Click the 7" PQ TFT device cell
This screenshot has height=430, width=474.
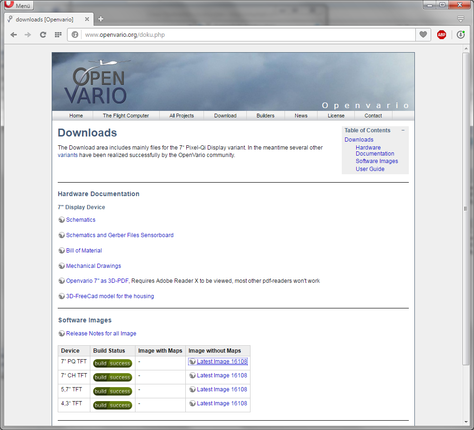tap(74, 363)
